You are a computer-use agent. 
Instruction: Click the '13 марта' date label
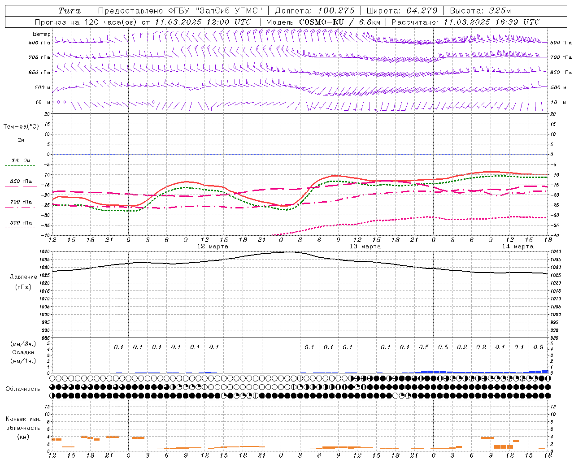click(365, 247)
